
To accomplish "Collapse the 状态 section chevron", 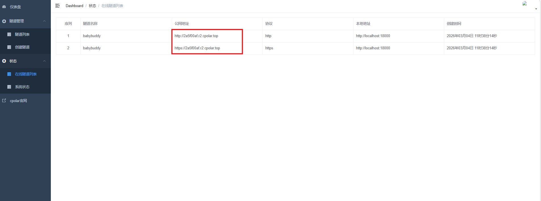I will (44, 61).
